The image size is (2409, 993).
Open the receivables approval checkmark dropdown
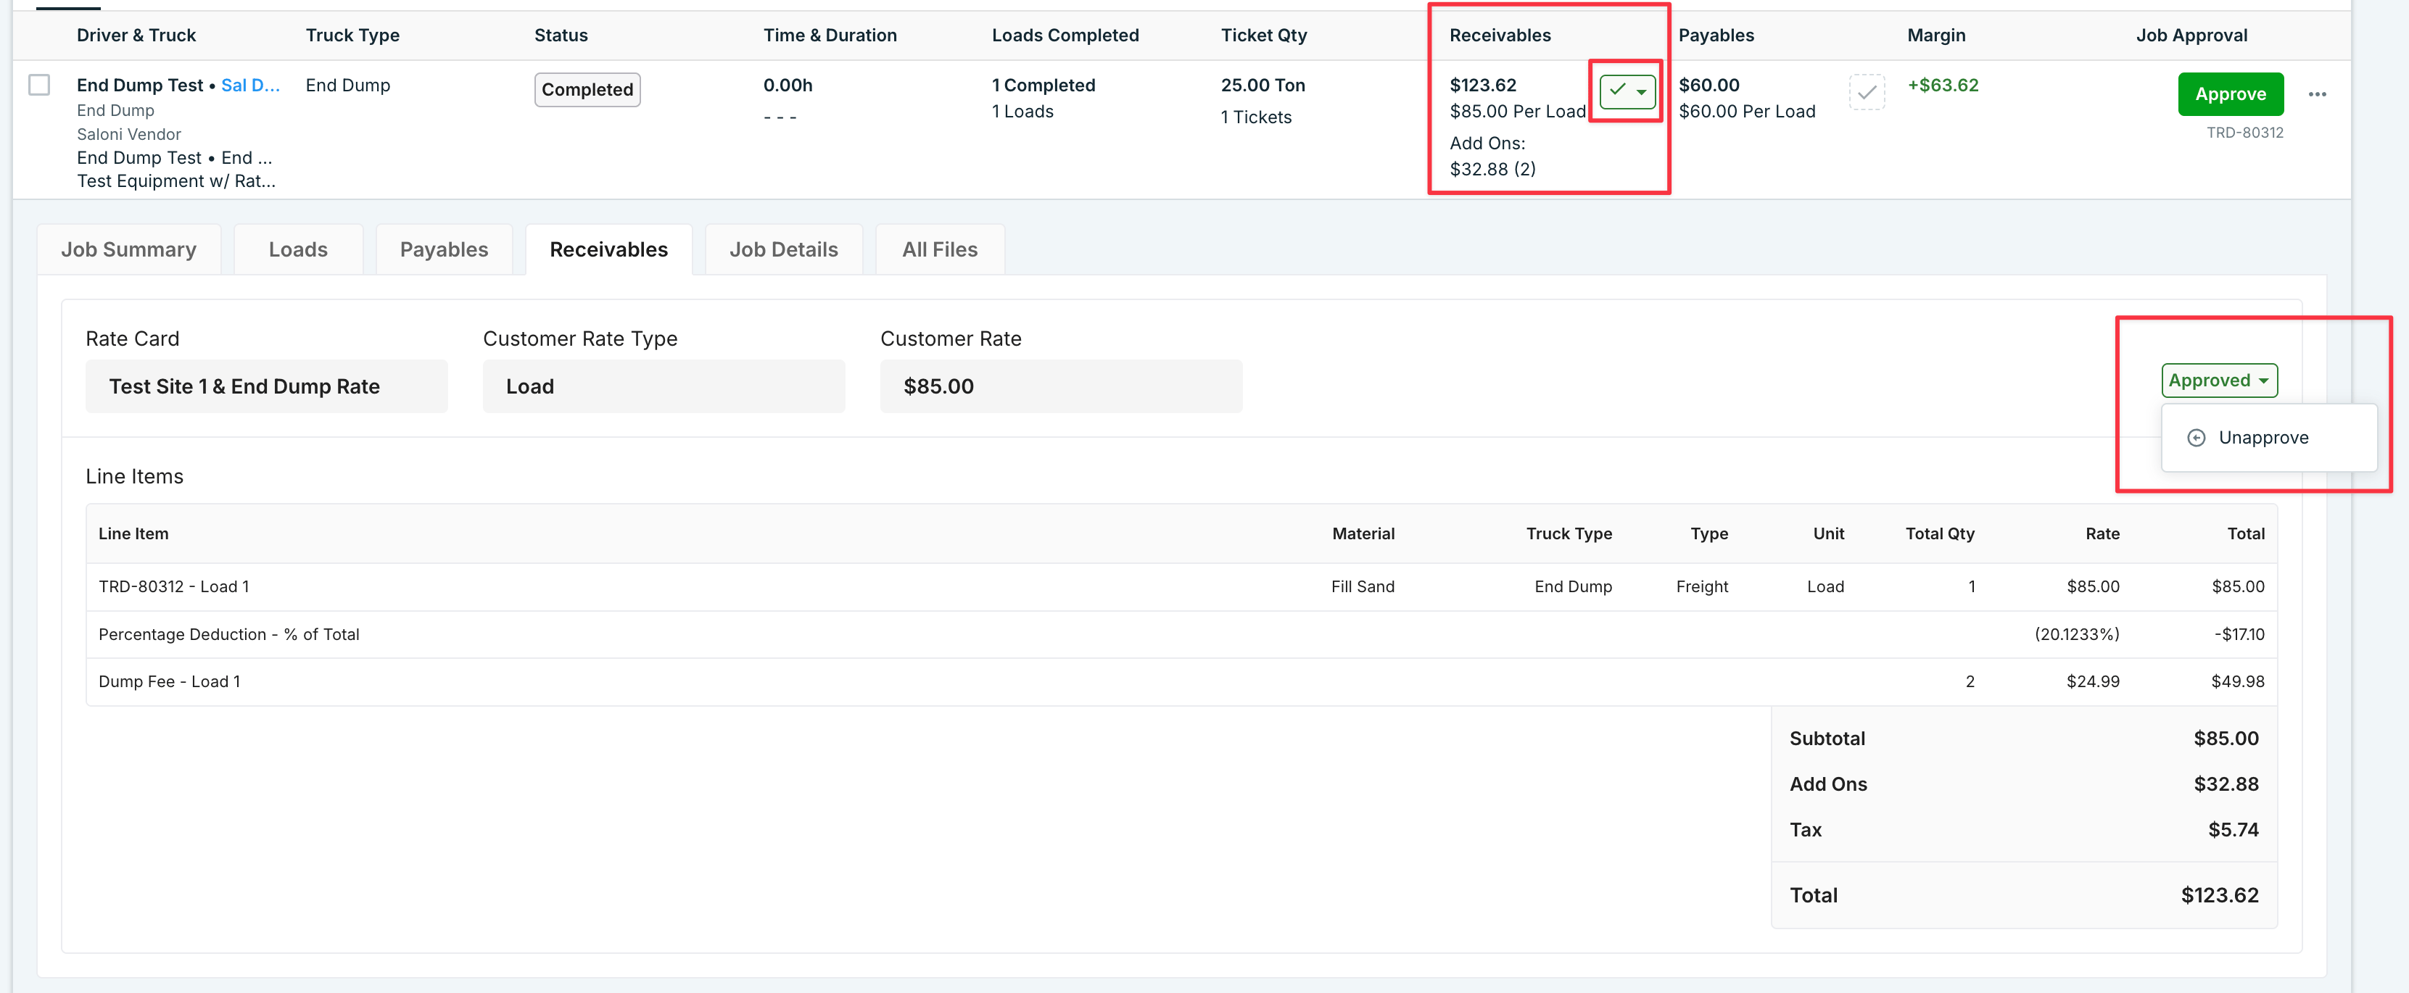pyautogui.click(x=1627, y=91)
